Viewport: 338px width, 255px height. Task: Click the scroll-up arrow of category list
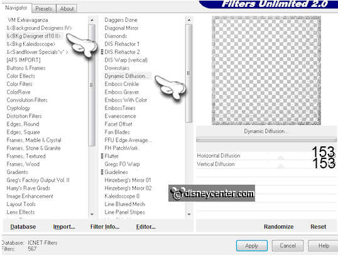92,20
